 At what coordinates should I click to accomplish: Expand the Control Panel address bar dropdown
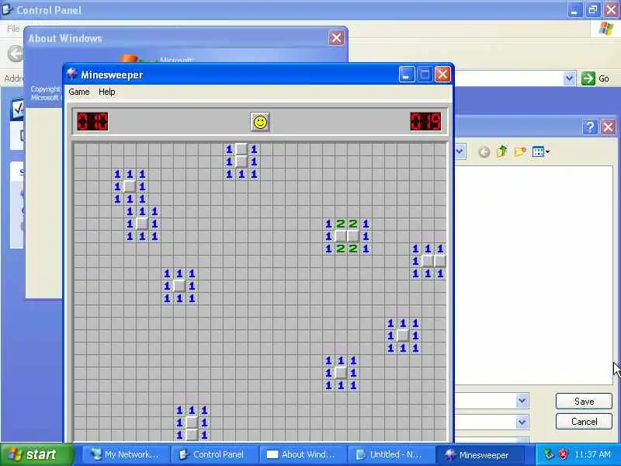click(569, 78)
